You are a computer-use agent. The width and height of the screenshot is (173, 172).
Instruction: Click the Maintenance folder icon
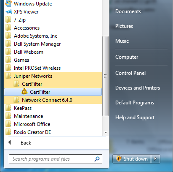8,116
